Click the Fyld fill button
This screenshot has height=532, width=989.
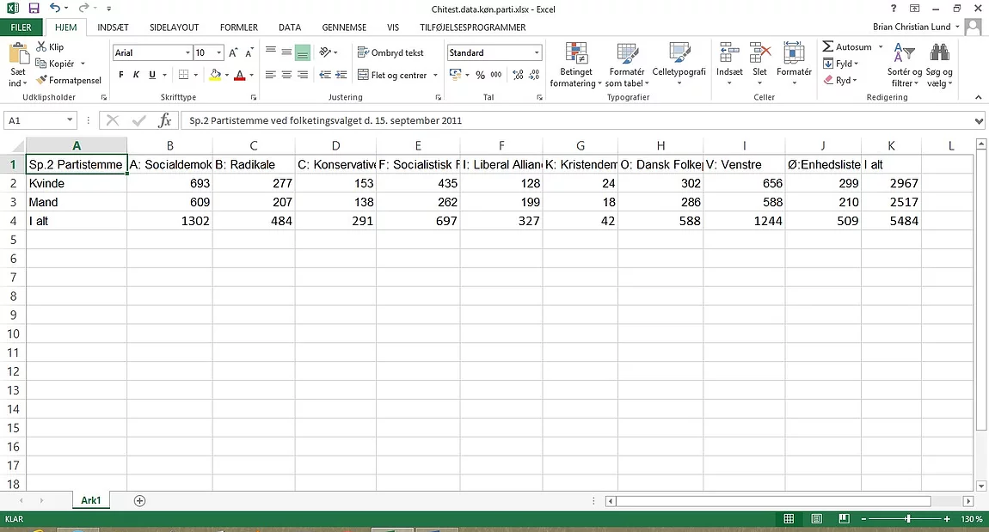click(840, 64)
